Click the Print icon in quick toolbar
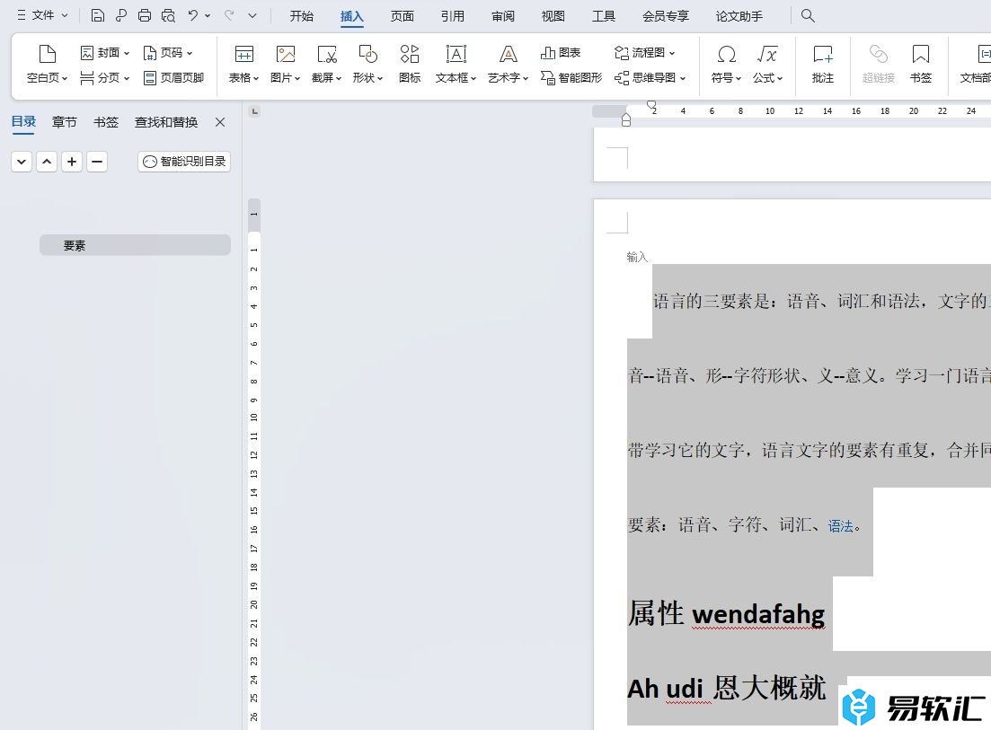The image size is (991, 730). pos(145,15)
